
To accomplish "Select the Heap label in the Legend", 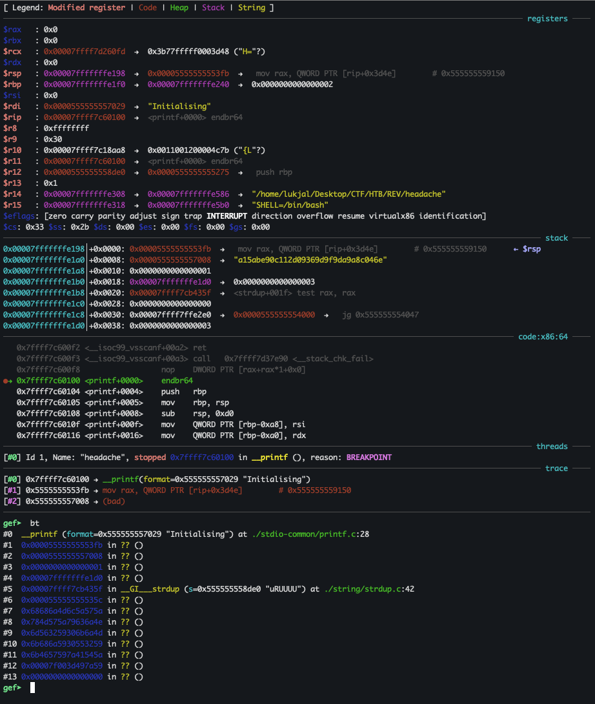I will 179,8.
